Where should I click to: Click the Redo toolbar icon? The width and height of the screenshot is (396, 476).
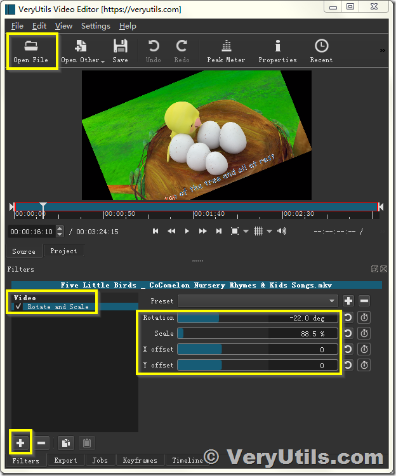(181, 51)
